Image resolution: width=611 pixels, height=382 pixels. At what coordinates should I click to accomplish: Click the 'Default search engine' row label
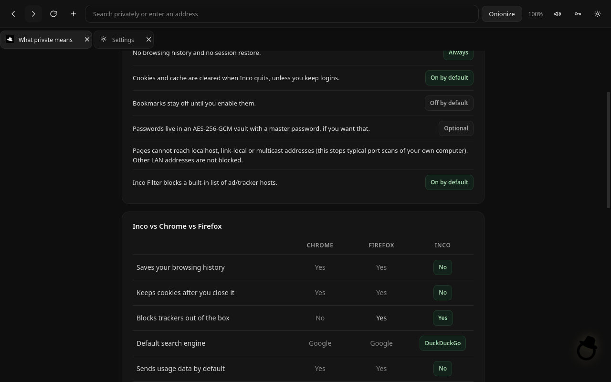pos(171,343)
